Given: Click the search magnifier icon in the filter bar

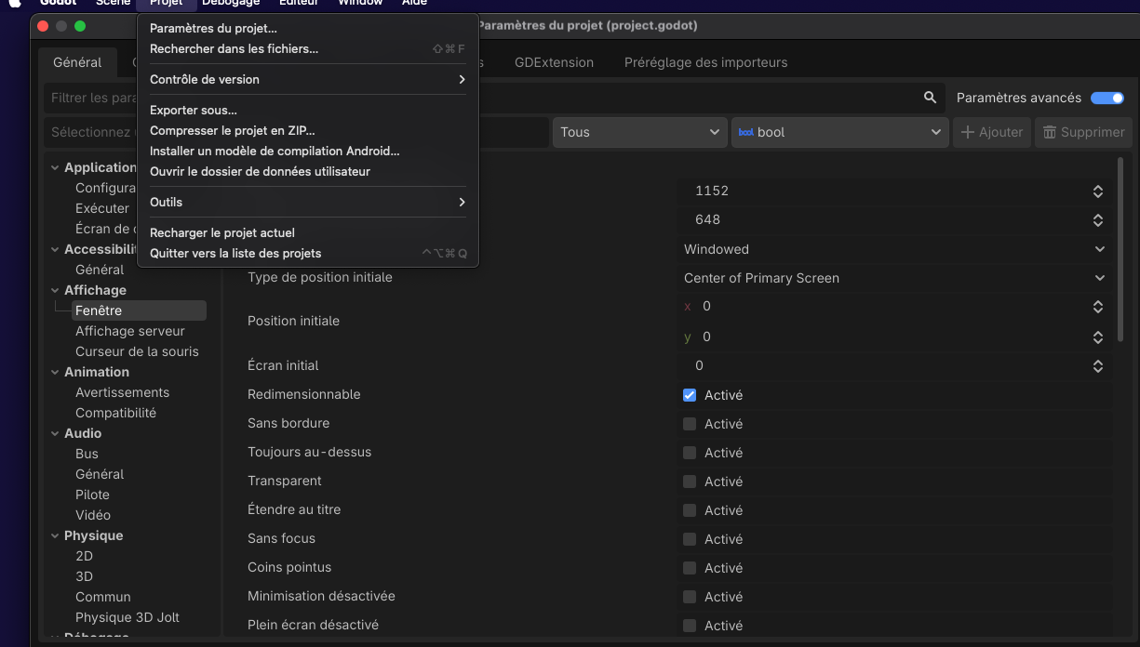Looking at the screenshot, I should pyautogui.click(x=929, y=98).
